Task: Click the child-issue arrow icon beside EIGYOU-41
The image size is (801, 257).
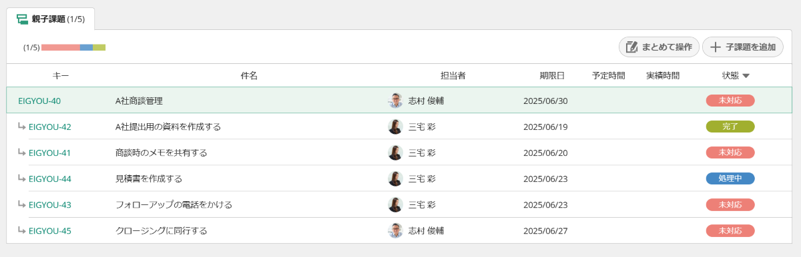Action: coord(22,152)
